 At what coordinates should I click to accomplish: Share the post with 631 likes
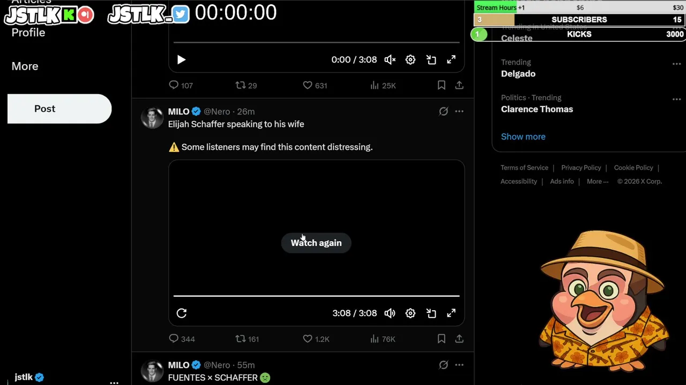point(459,85)
